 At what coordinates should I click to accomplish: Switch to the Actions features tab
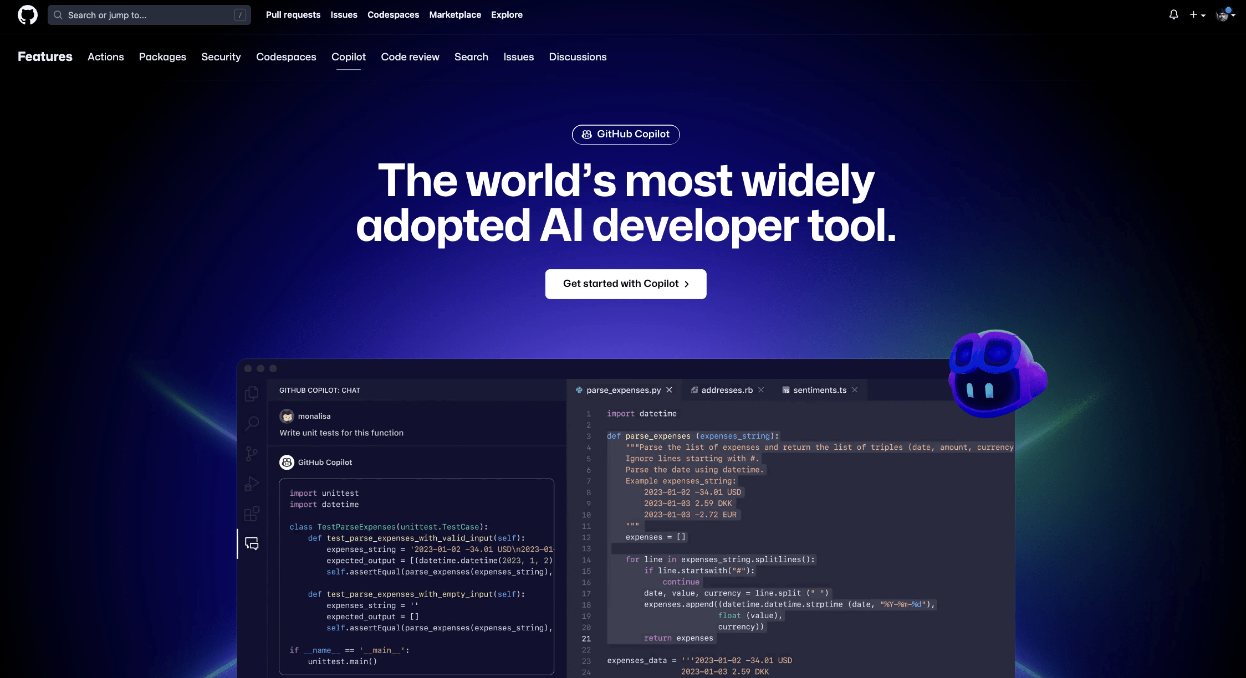106,57
